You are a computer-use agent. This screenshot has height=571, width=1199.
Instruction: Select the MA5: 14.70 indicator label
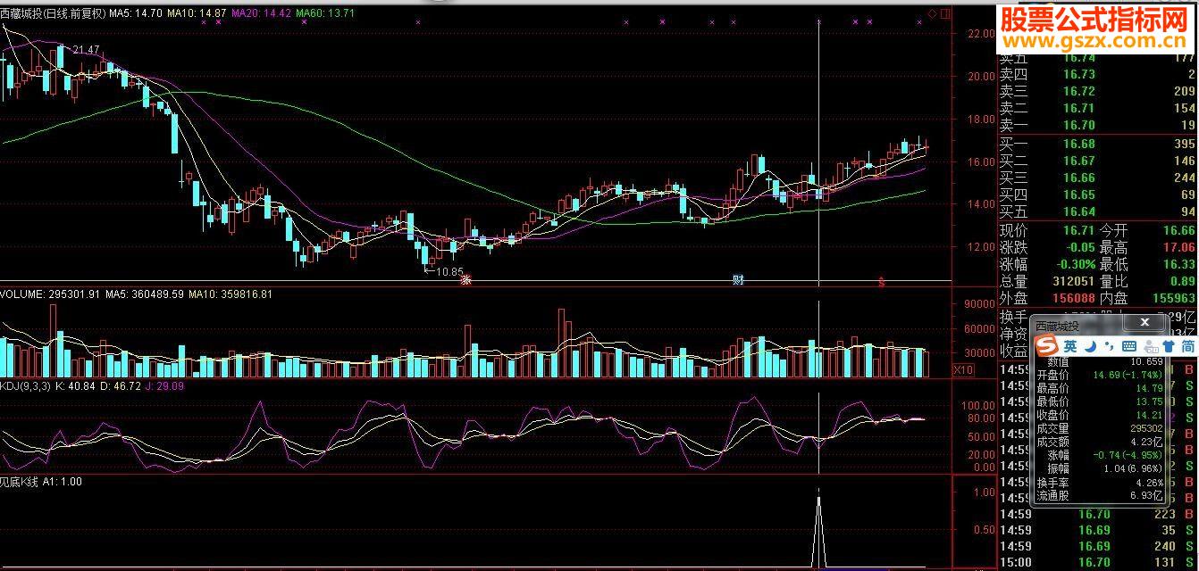[136, 14]
